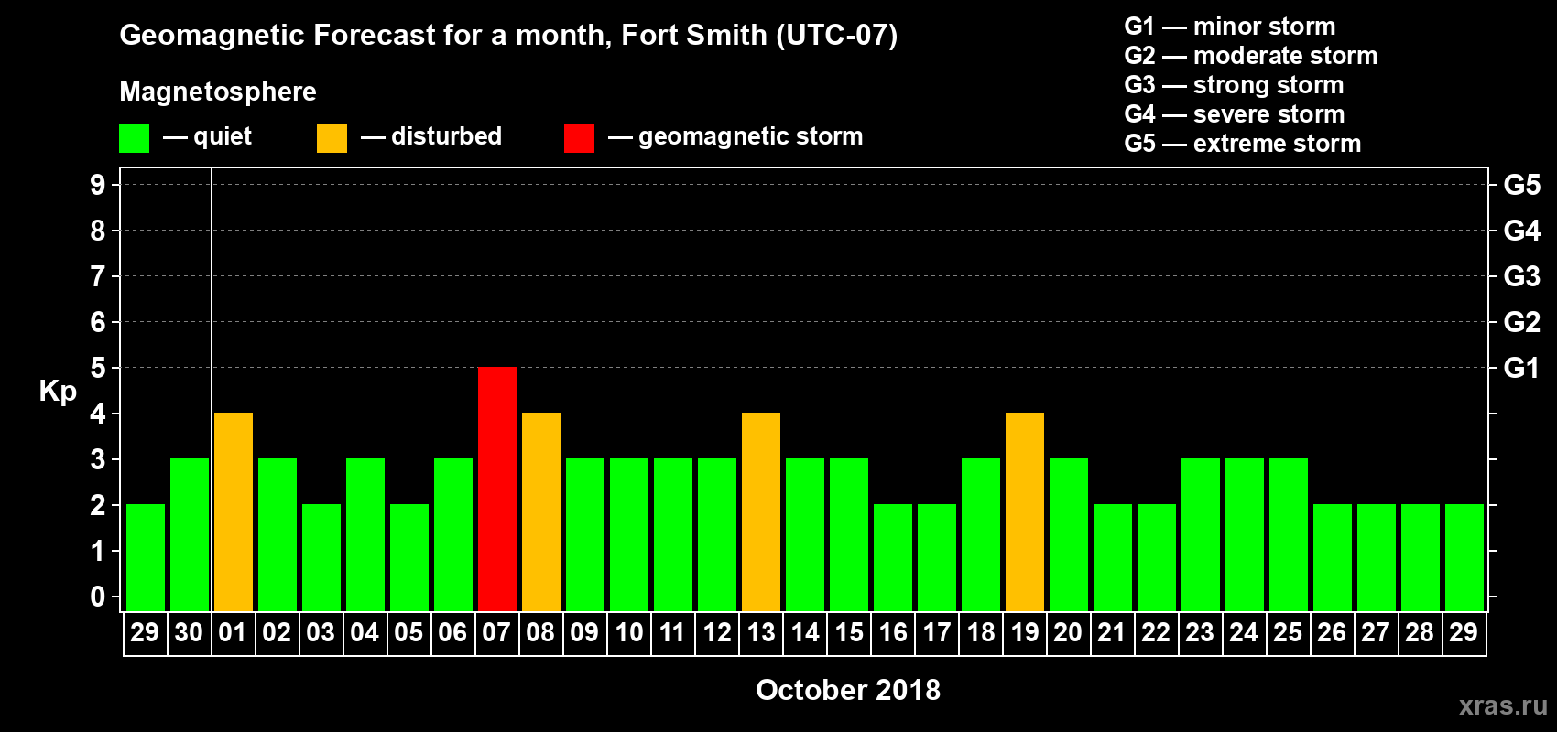
Task: Select the orange bar for day 19
Action: 1025,512
